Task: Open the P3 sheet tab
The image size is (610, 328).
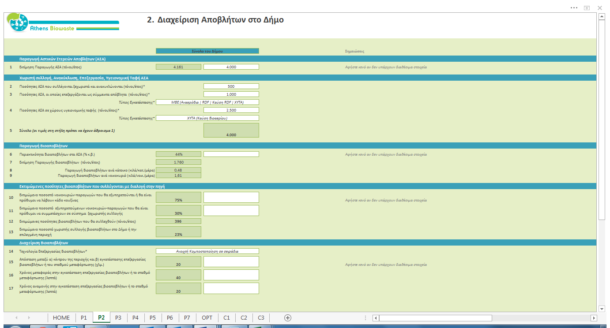Action: (x=118, y=317)
